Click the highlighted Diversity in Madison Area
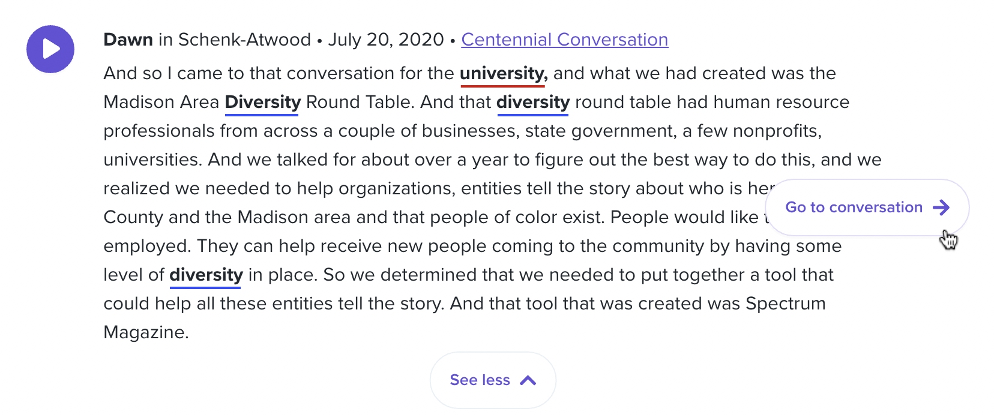The height and width of the screenshot is (415, 994). [262, 103]
